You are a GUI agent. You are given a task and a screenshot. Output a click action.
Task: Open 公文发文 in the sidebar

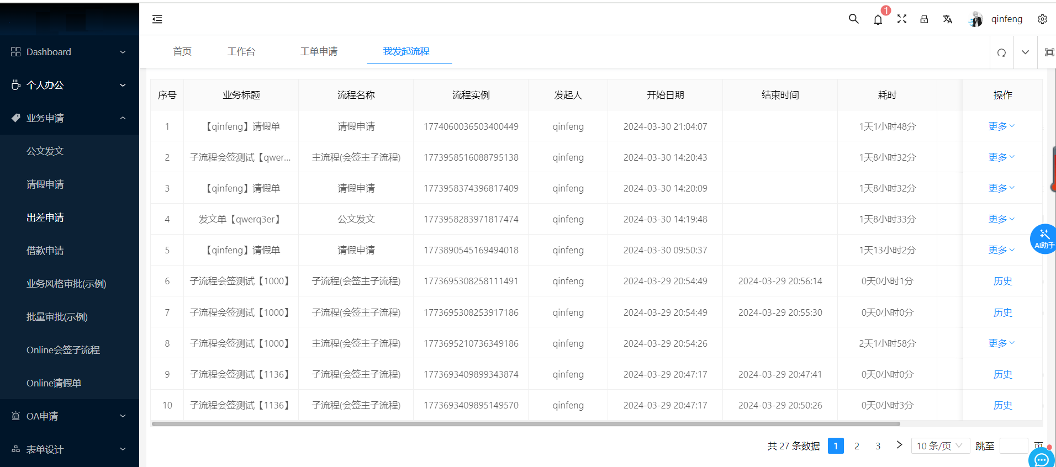[x=45, y=151]
